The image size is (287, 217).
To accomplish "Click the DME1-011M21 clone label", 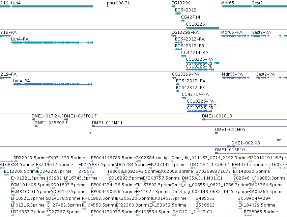I will [108, 123].
